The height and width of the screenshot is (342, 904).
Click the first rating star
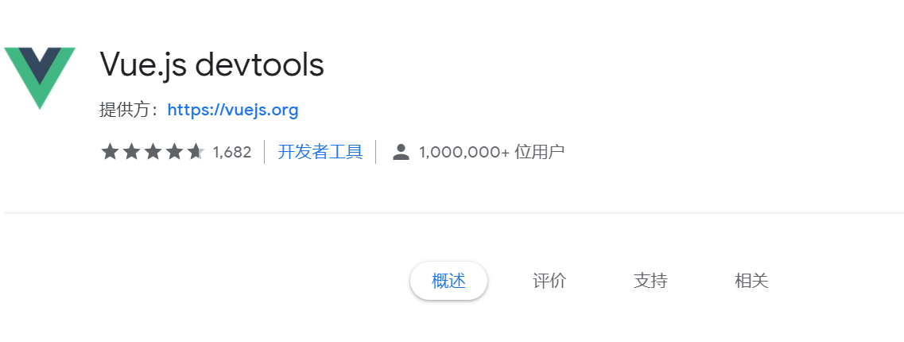click(110, 152)
